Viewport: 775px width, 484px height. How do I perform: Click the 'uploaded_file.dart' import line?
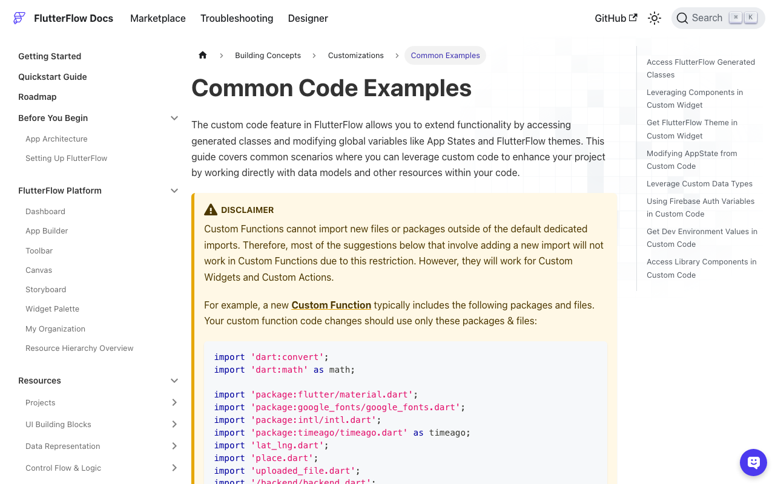coord(288,471)
